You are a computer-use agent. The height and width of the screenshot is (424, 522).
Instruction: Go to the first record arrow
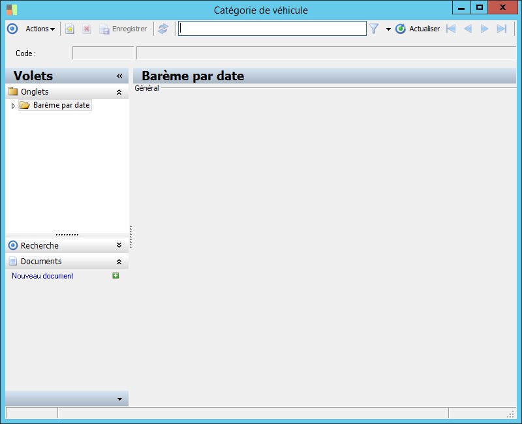pos(451,29)
